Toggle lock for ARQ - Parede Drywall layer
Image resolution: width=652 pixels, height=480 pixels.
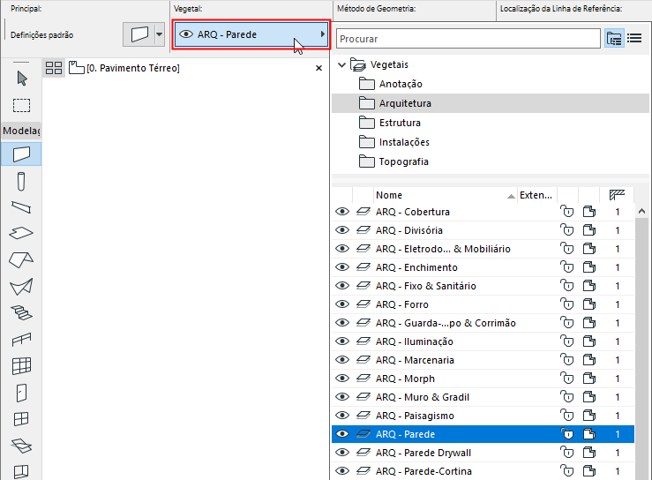pos(566,453)
